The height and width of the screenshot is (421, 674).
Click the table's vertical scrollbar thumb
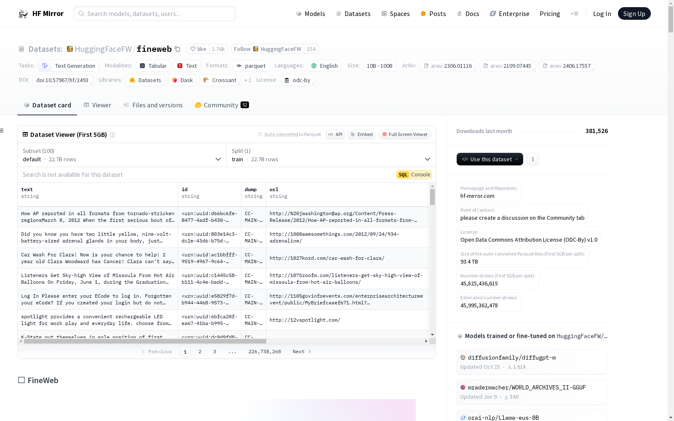pyautogui.click(x=432, y=197)
